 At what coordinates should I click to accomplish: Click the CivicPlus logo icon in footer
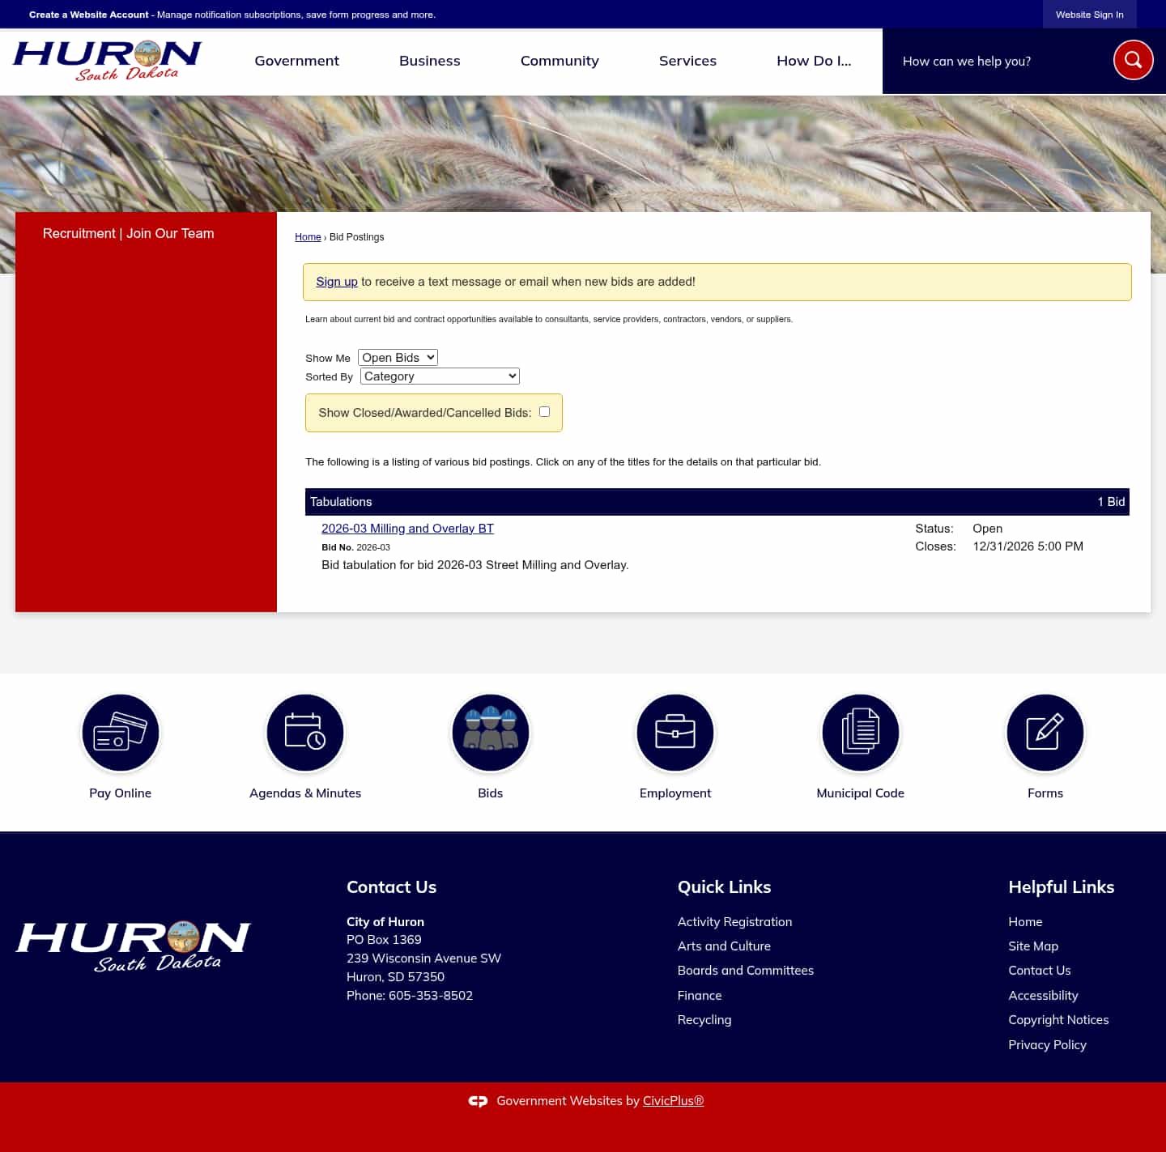pos(478,1100)
